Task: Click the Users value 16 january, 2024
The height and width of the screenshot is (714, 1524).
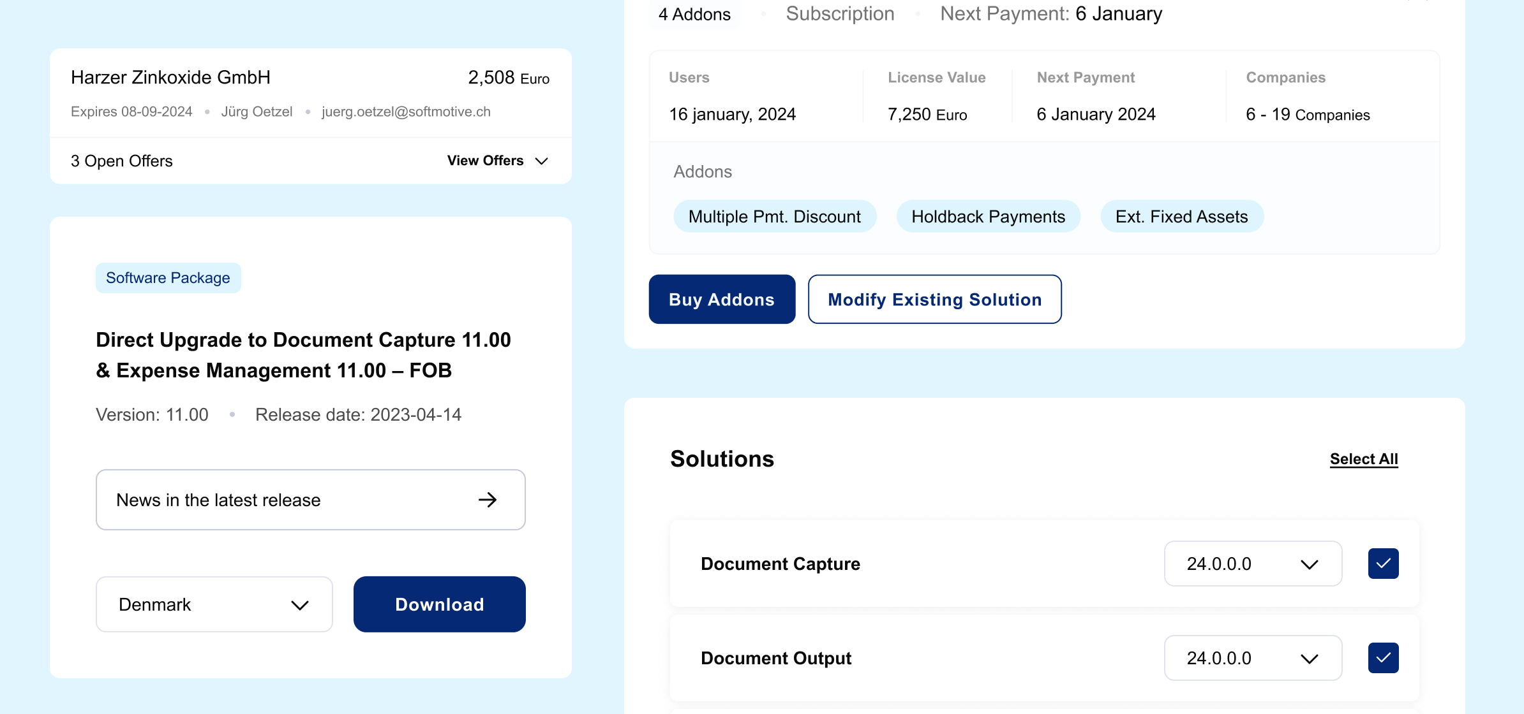Action: (x=733, y=115)
